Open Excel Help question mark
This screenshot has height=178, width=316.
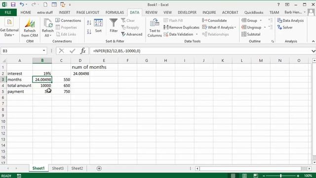[278, 4]
